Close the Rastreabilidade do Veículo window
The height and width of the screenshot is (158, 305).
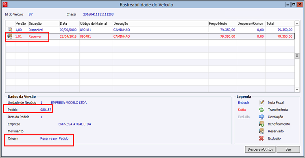tap(300, 4)
